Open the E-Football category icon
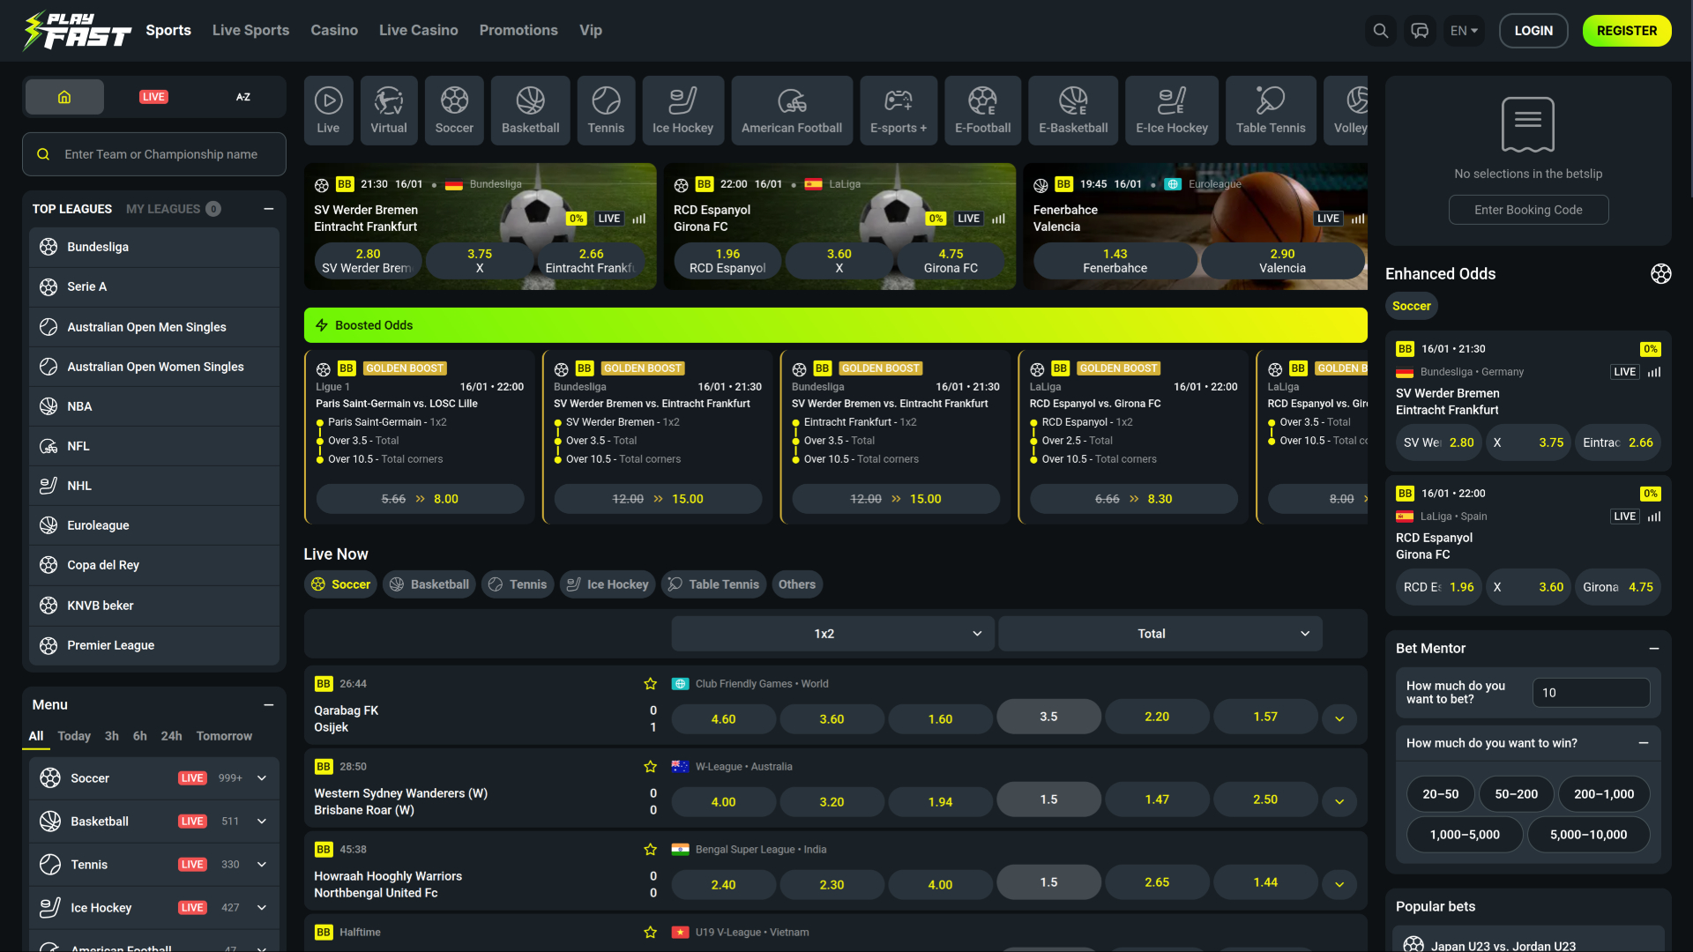 click(981, 109)
